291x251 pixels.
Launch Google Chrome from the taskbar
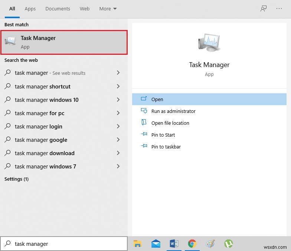pyautogui.click(x=192, y=243)
